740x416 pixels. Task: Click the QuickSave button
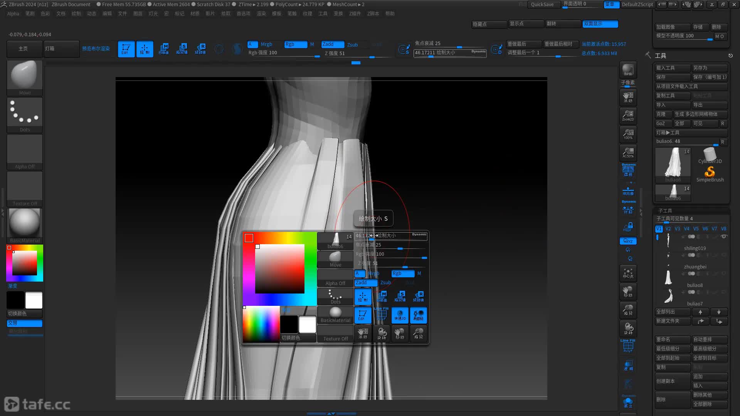click(x=543, y=5)
